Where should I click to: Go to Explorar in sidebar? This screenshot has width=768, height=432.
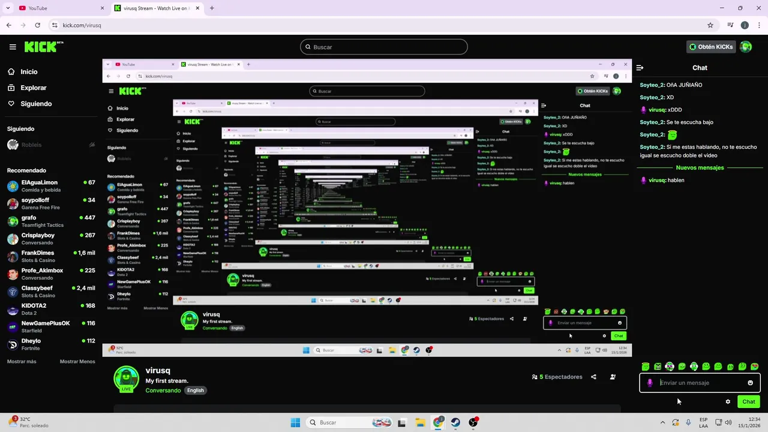click(34, 88)
